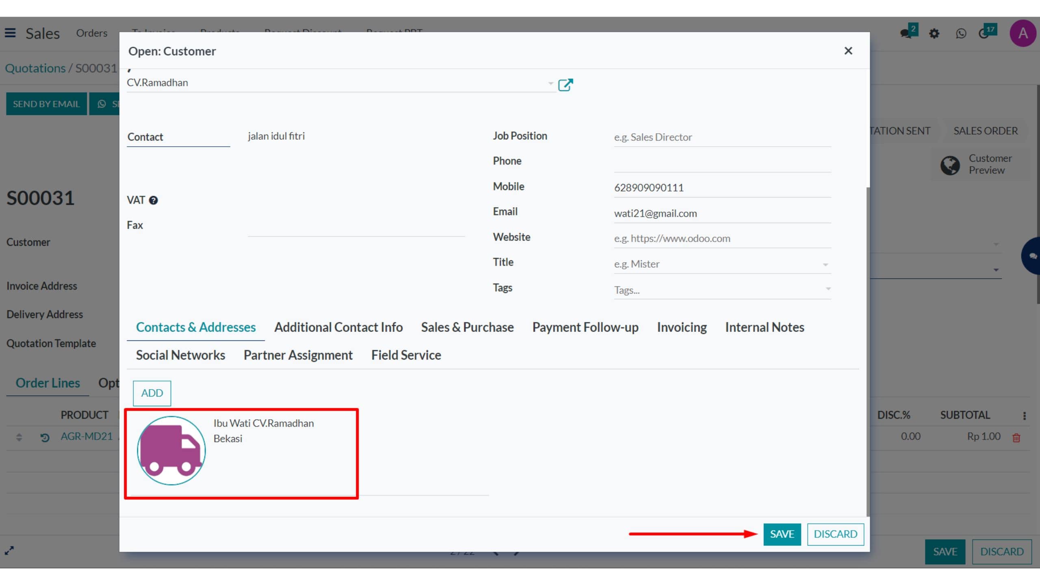Sort by SUBTOTAL column header
Viewport: 1040px width, 585px height.
965,415
